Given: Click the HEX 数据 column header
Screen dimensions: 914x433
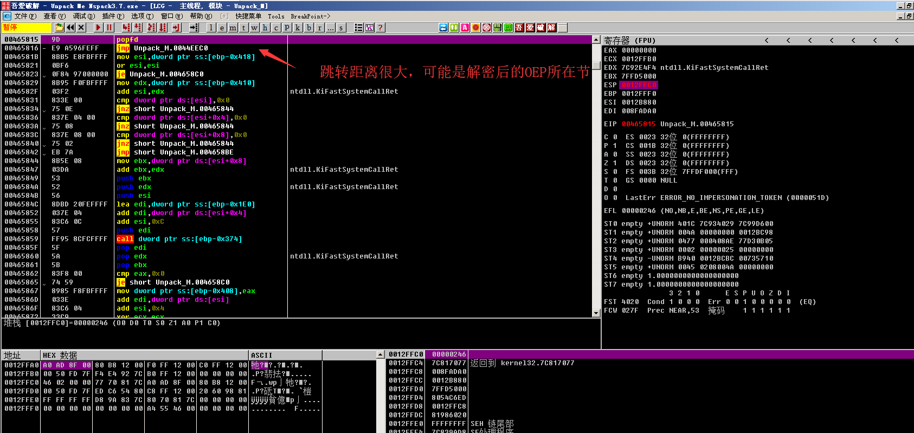Looking at the screenshot, I should pyautogui.click(x=145, y=356).
